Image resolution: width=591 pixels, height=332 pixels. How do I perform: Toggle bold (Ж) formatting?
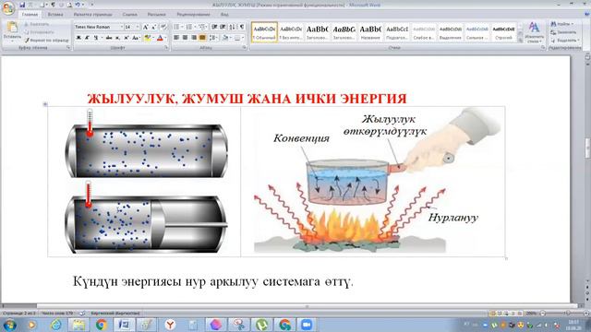(x=78, y=38)
